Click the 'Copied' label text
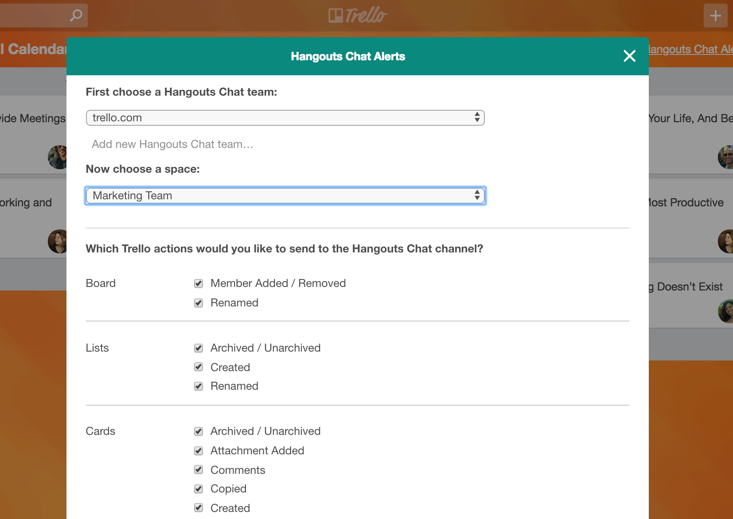The height and width of the screenshot is (519, 733). (228, 489)
